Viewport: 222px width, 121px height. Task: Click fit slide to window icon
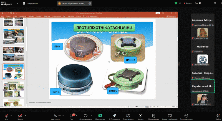click(177, 107)
